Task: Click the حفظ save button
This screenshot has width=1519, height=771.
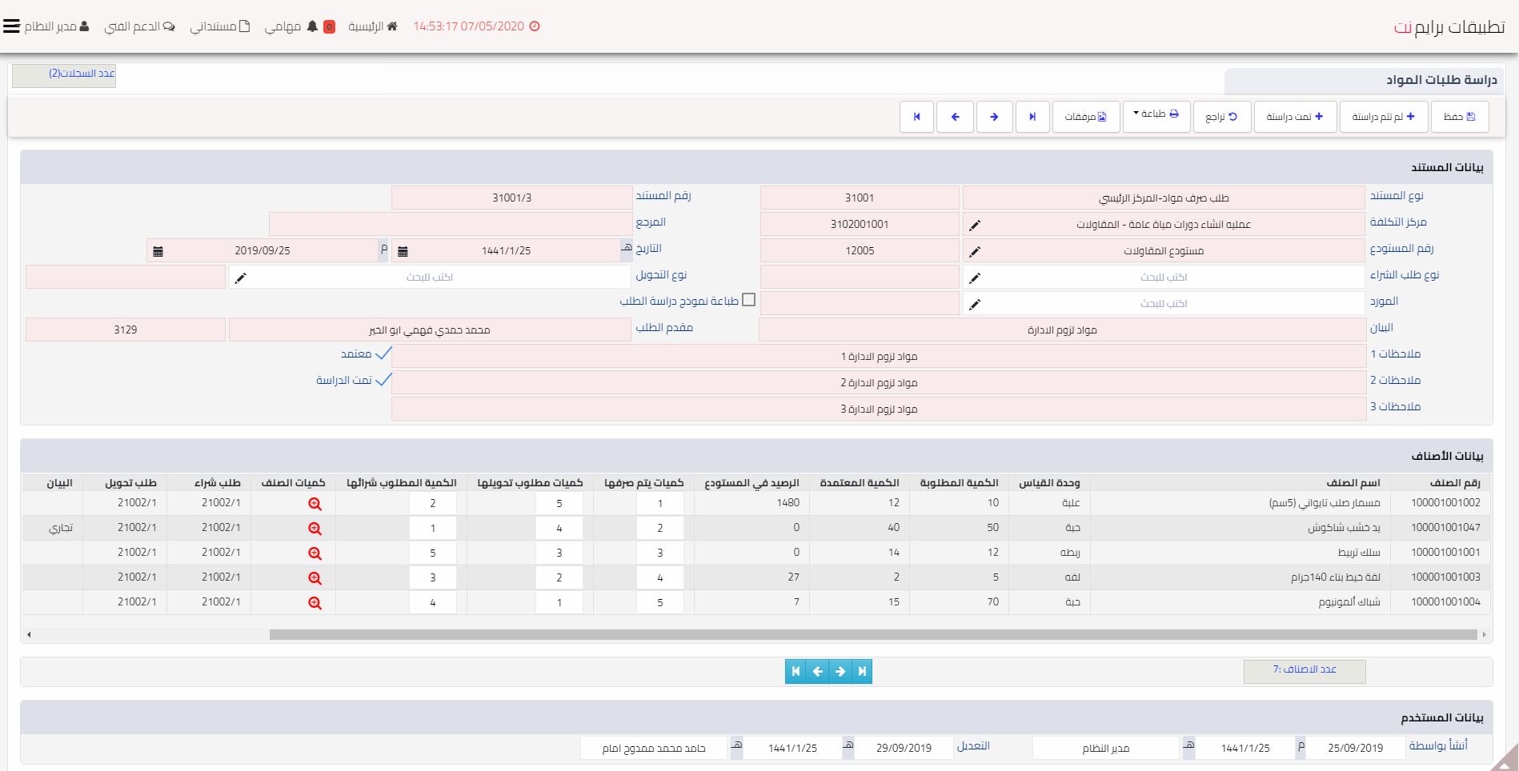Action: pos(1460,117)
